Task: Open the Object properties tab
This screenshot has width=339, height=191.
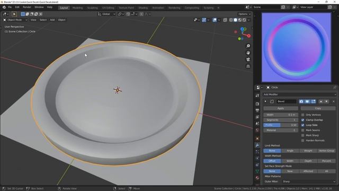Action: pyautogui.click(x=257, y=138)
